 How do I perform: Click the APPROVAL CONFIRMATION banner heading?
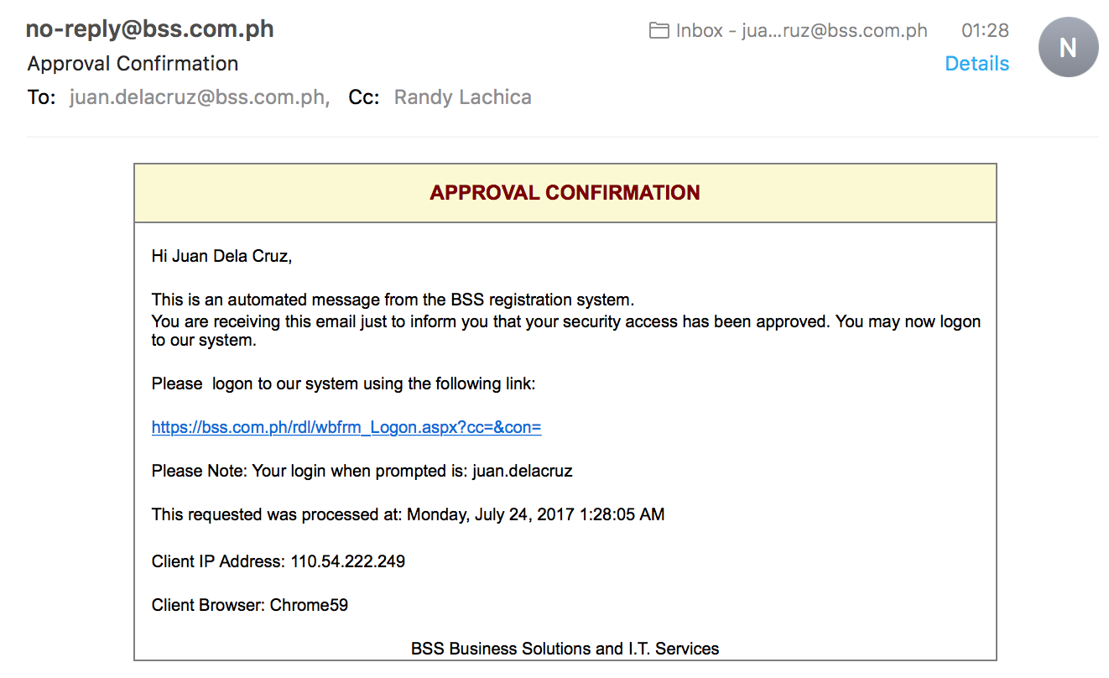565,193
